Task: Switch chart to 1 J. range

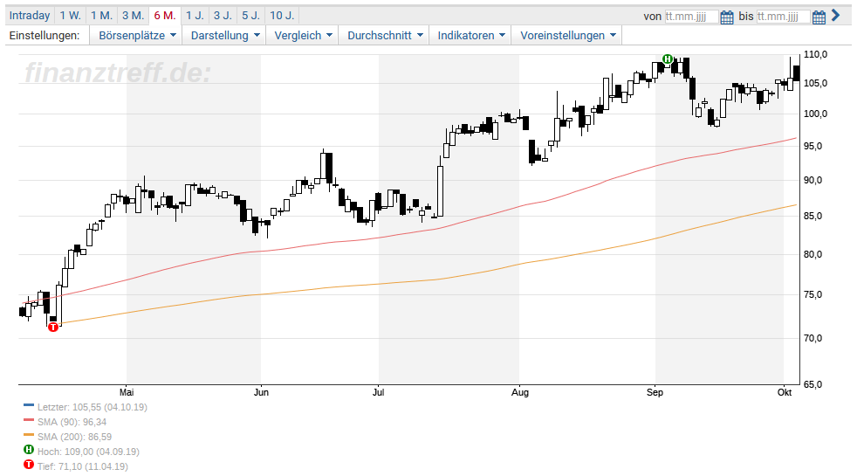Action: (x=195, y=16)
